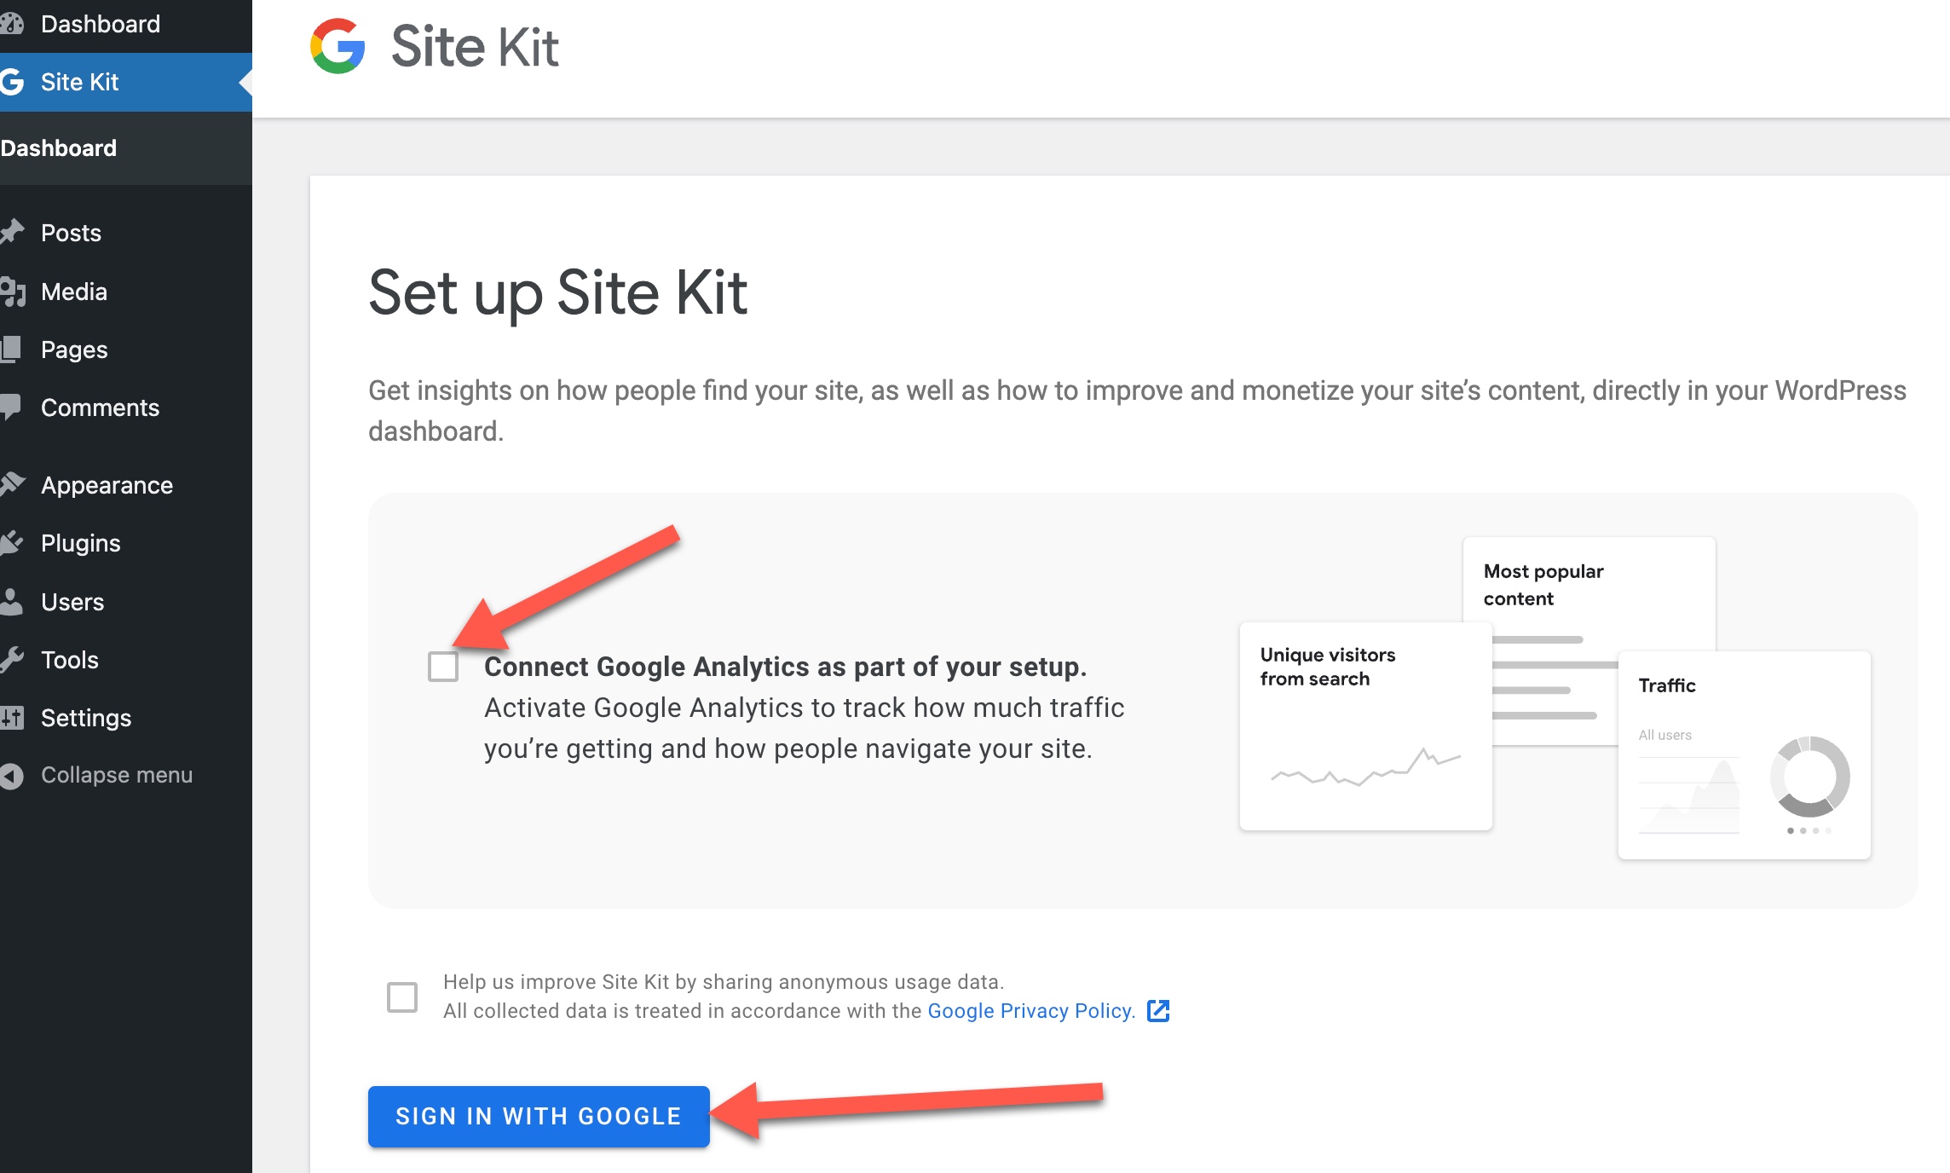Click the Media icon in sidebar
This screenshot has width=1950, height=1173.
[x=12, y=292]
